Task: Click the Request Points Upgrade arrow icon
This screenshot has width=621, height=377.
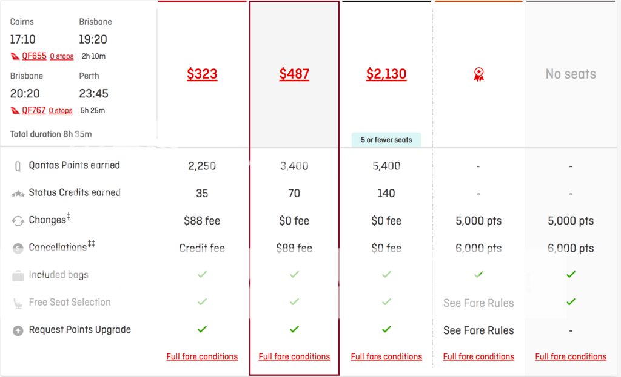Action: coord(18,330)
